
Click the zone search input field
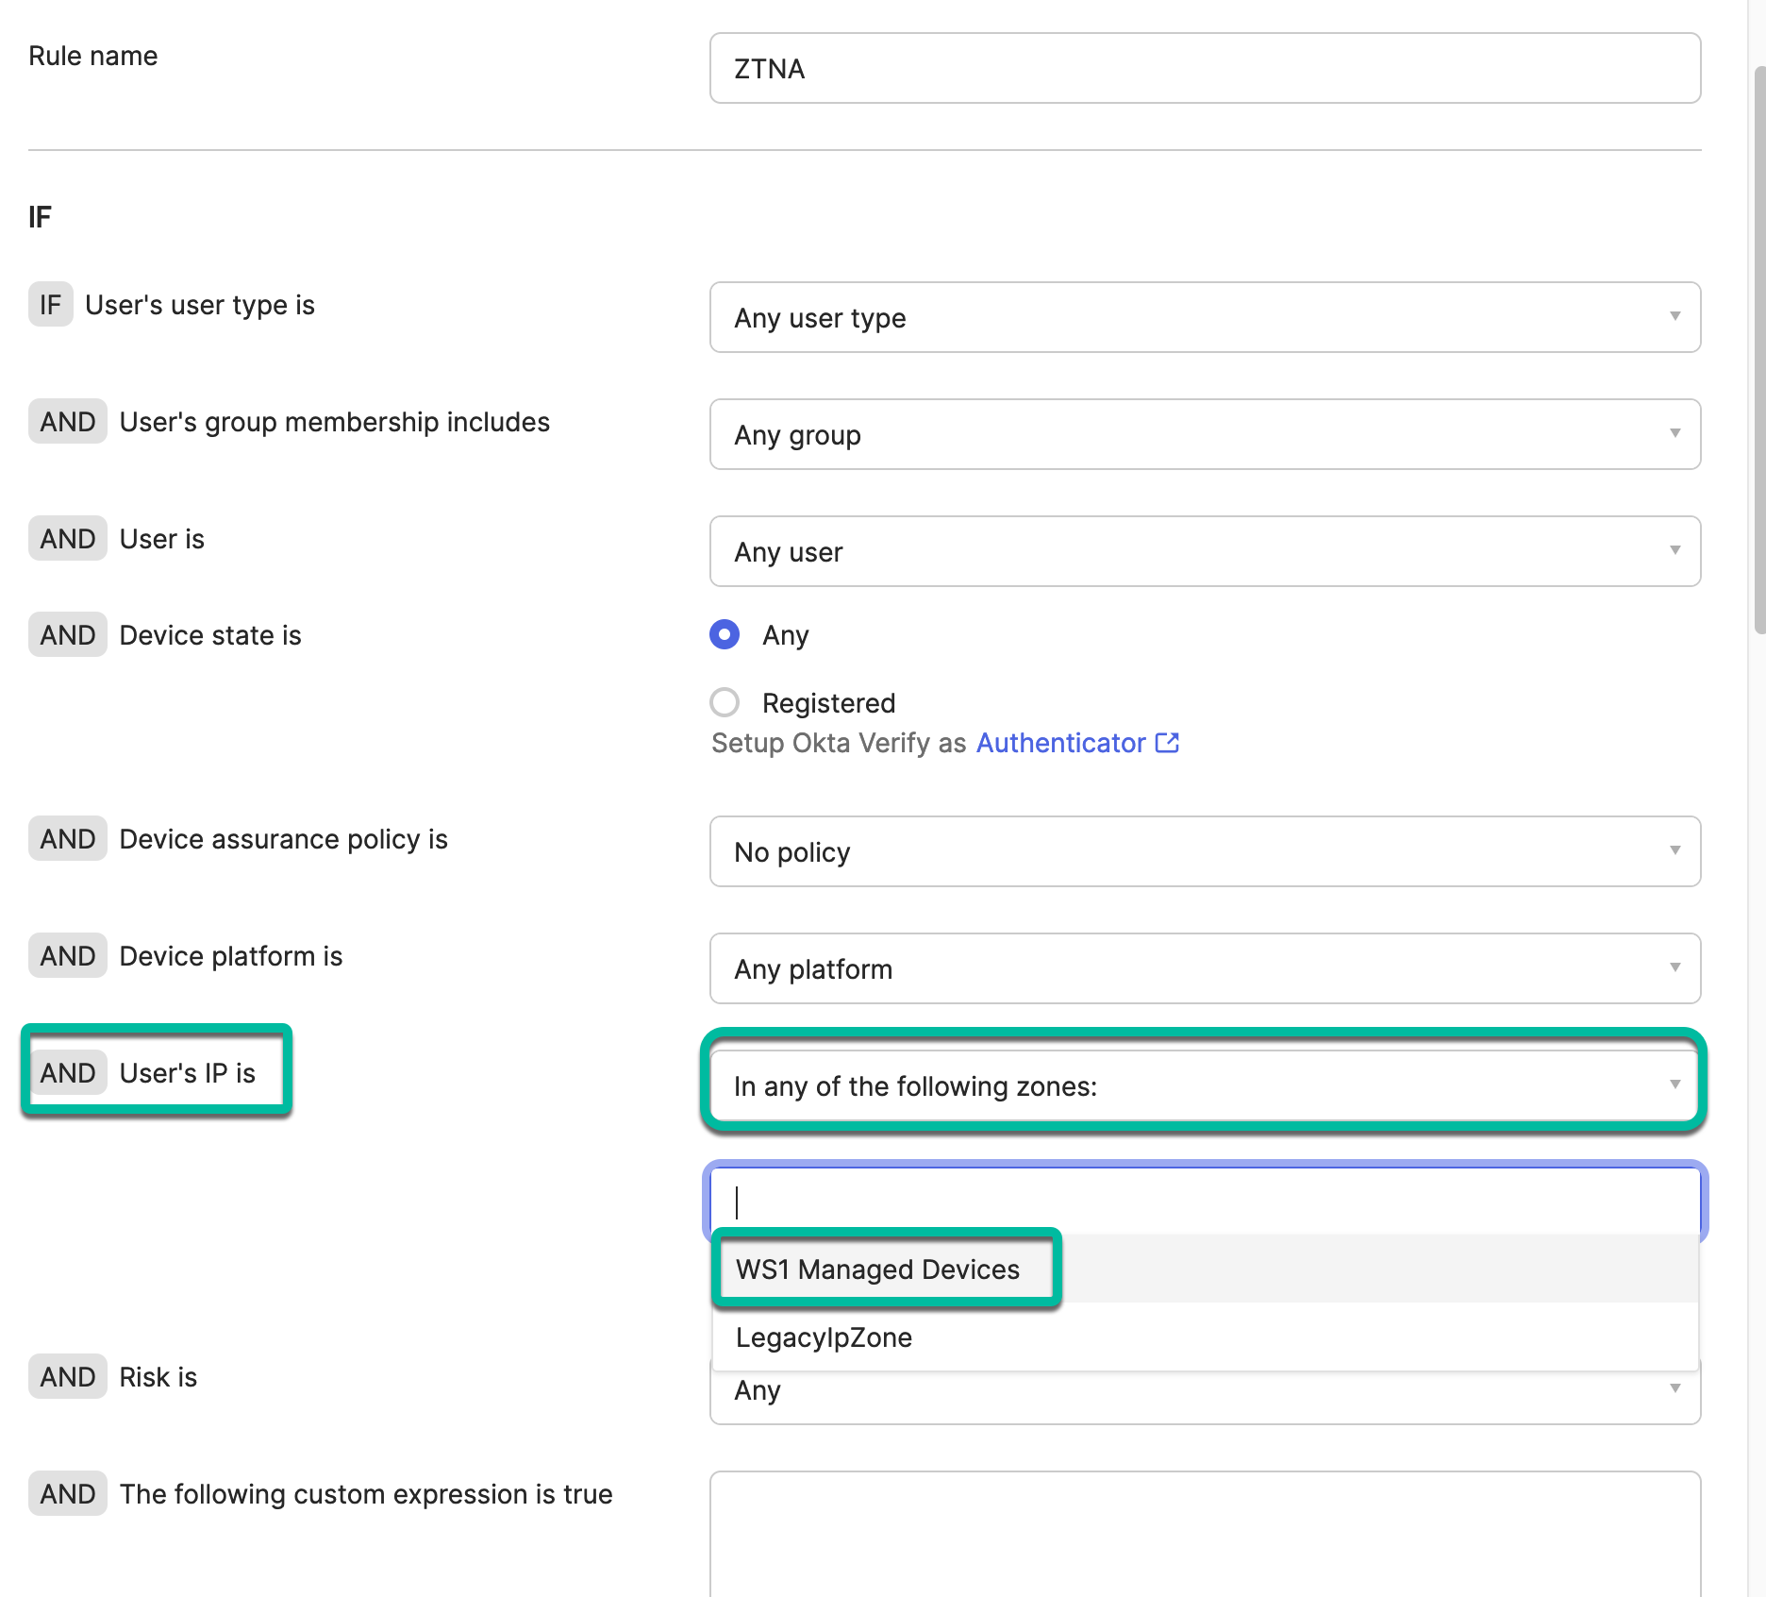pos(1204,1202)
